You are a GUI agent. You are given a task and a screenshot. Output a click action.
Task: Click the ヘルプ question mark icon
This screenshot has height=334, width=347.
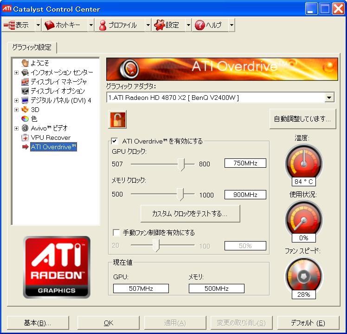[x=199, y=25]
